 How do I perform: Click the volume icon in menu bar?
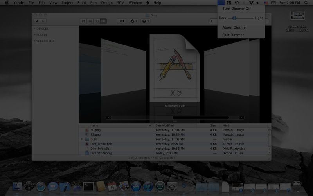click(258, 3)
